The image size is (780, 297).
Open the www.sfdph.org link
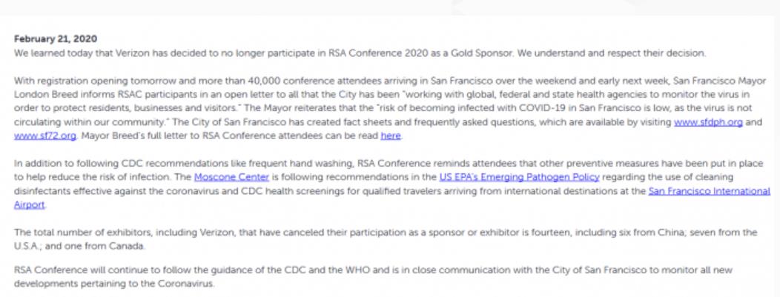[708, 122]
